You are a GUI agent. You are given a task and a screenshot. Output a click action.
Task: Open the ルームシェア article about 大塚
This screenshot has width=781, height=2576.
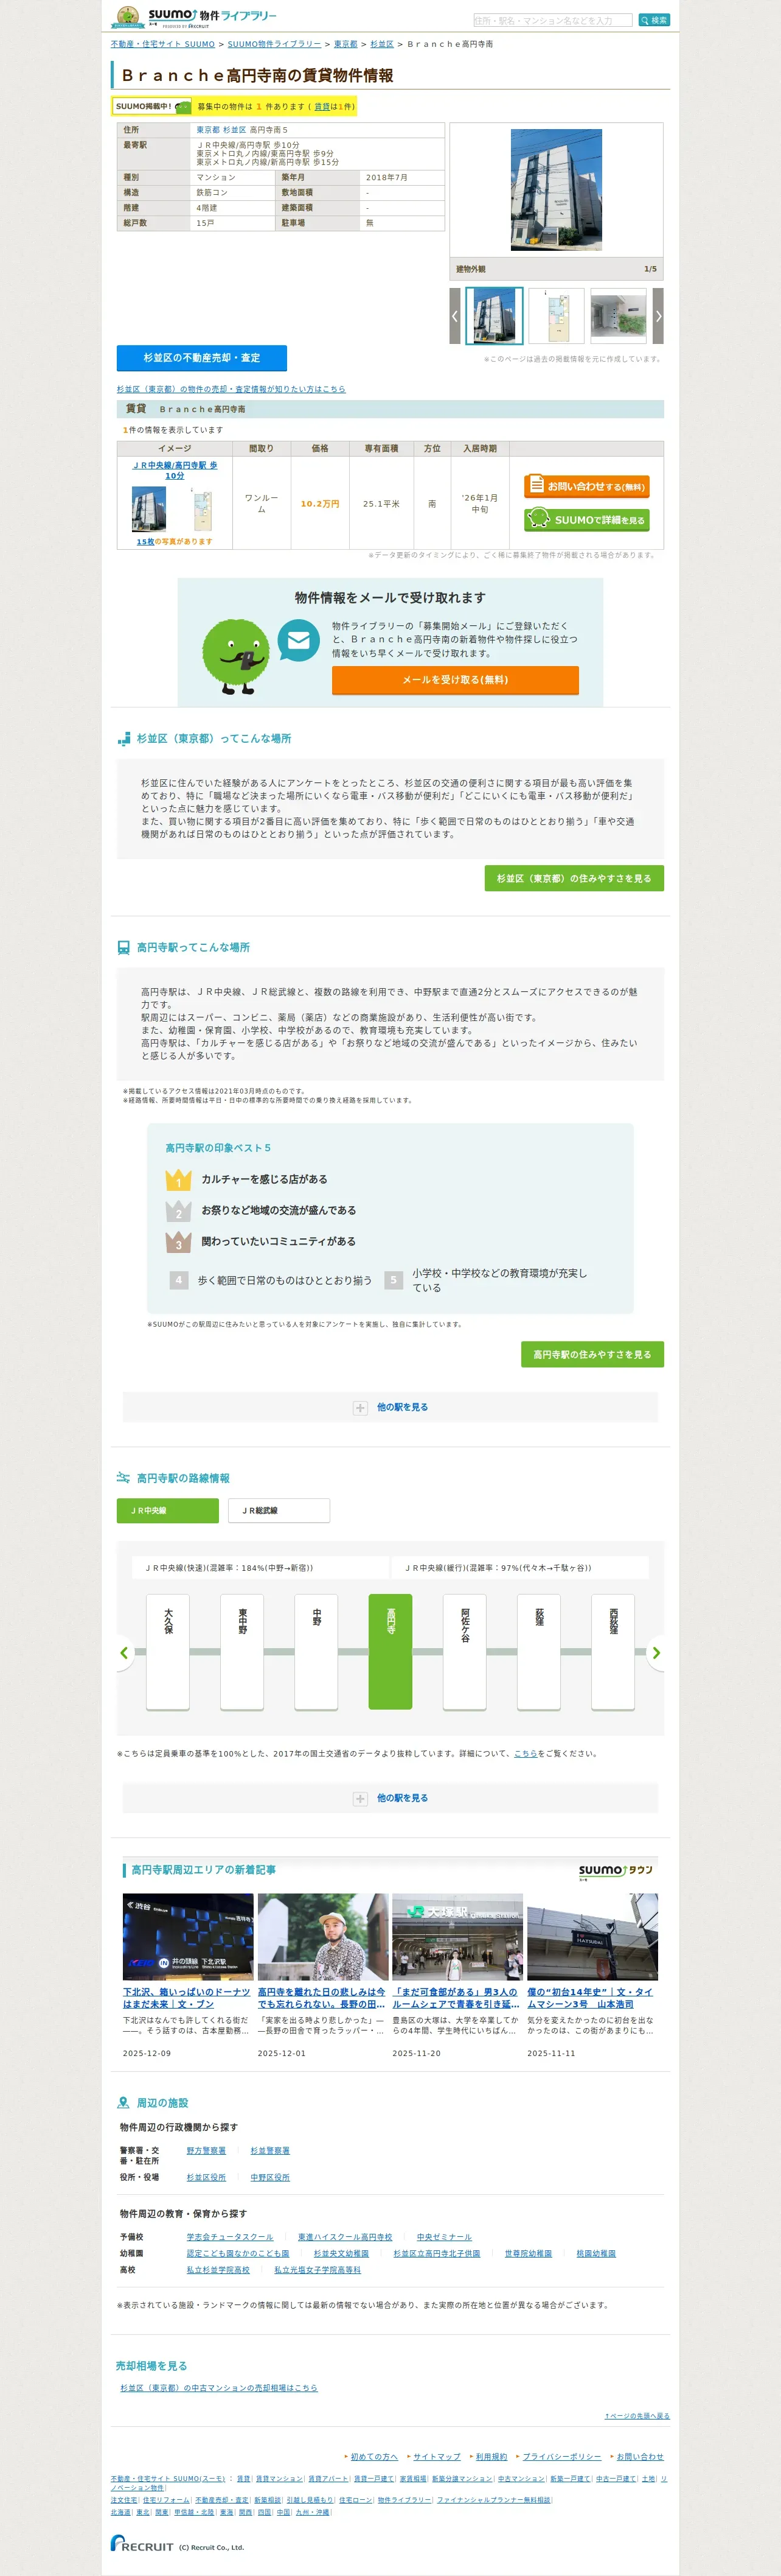point(456,1997)
